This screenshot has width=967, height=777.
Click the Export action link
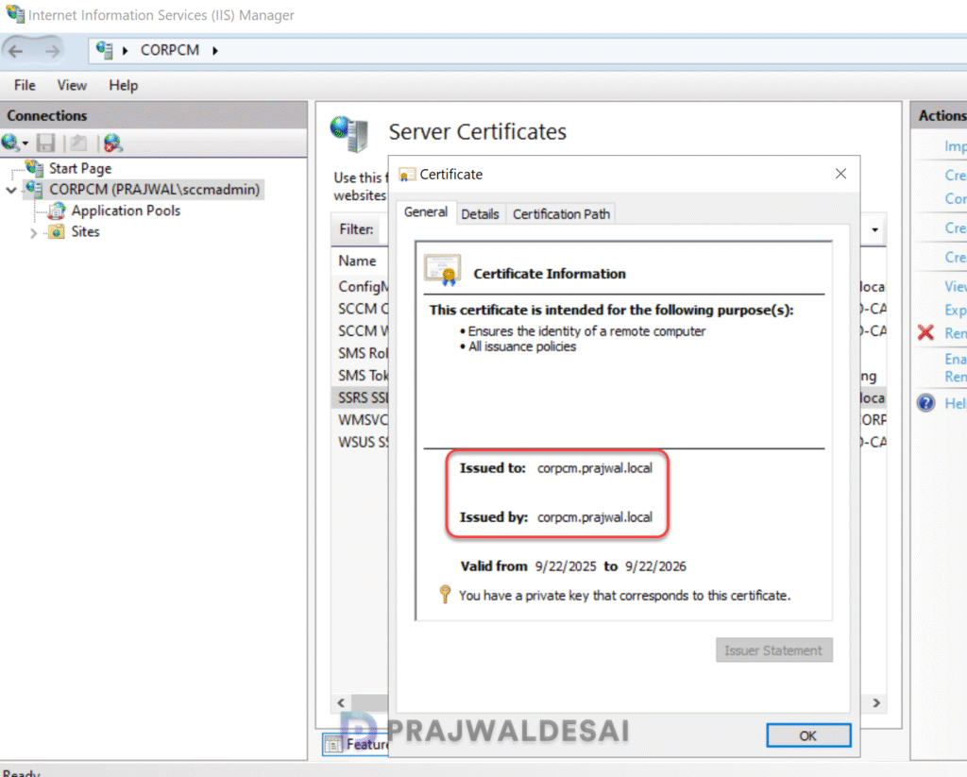pyautogui.click(x=955, y=311)
